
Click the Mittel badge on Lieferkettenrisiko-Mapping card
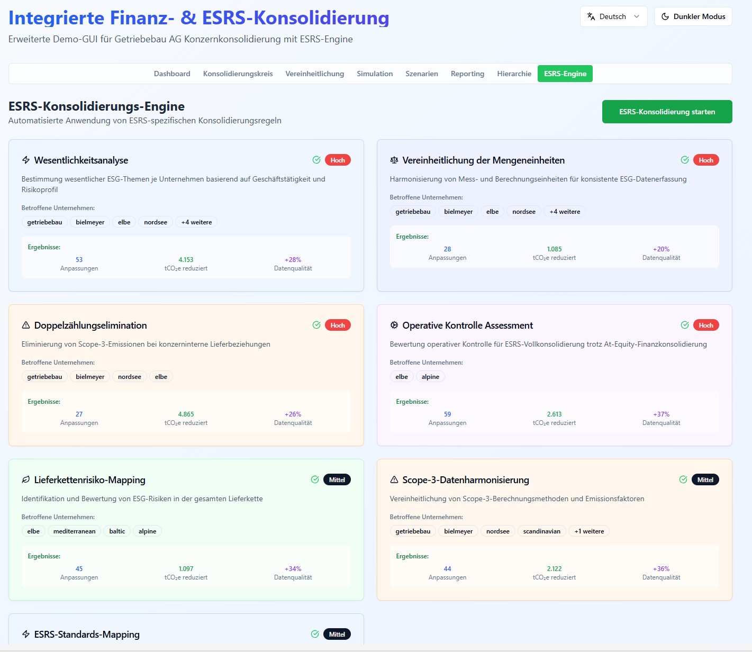point(337,479)
